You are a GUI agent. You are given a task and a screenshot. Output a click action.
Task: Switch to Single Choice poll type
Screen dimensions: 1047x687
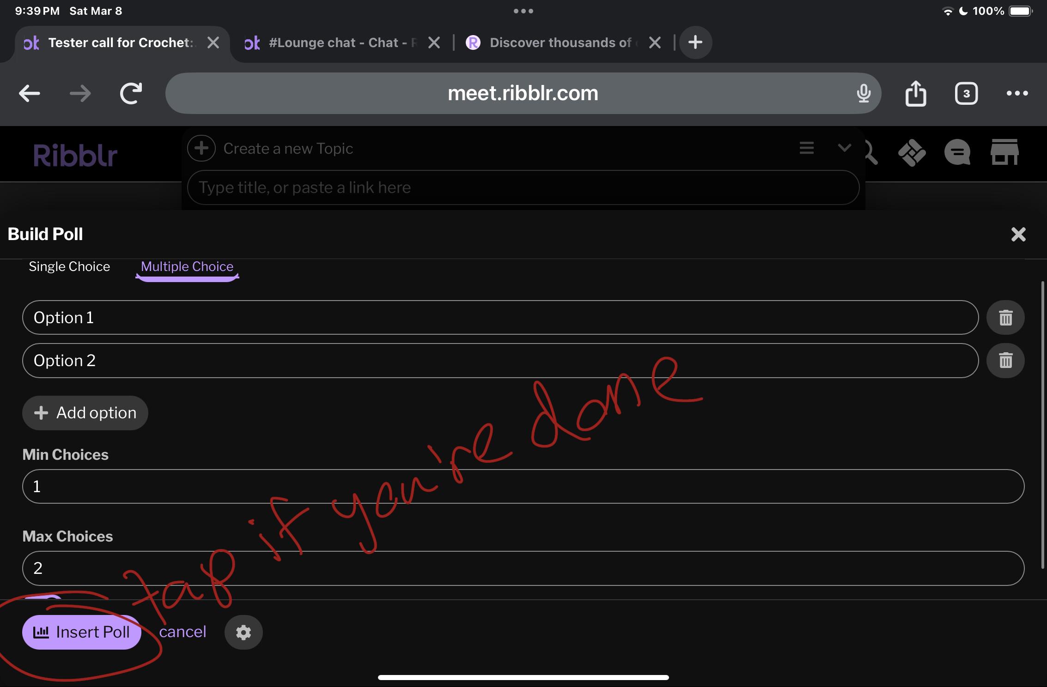[x=69, y=266]
